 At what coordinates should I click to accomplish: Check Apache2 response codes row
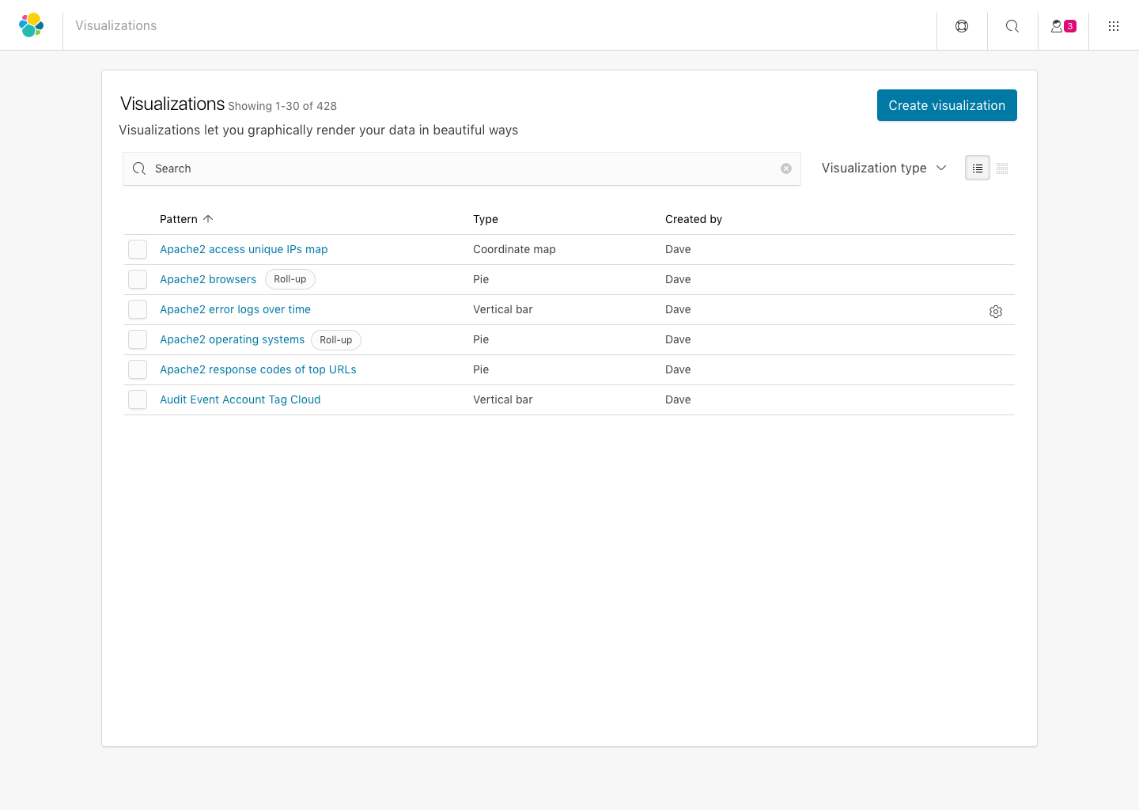pyautogui.click(x=138, y=369)
